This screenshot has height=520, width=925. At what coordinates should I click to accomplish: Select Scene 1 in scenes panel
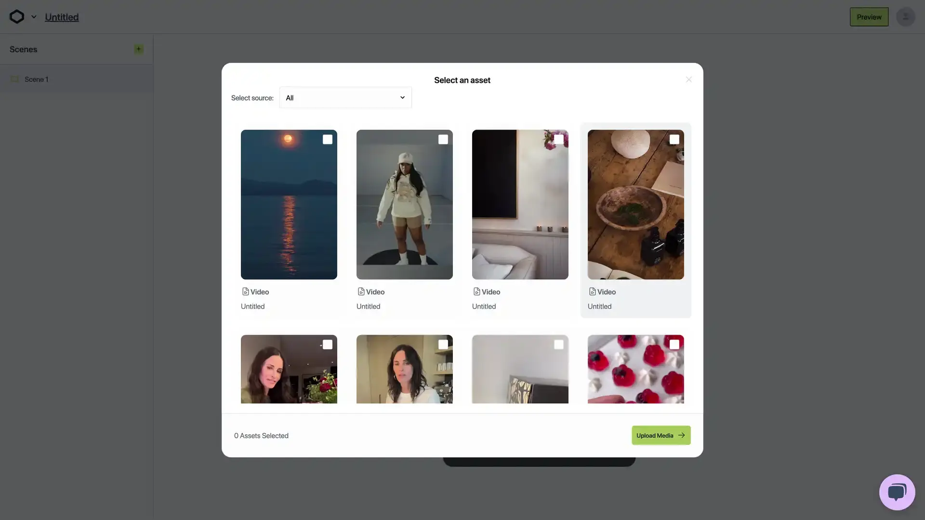[36, 79]
